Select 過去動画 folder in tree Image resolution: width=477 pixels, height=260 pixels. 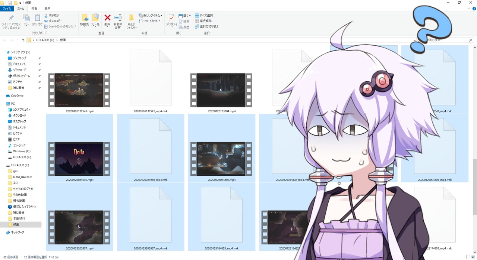click(16, 201)
